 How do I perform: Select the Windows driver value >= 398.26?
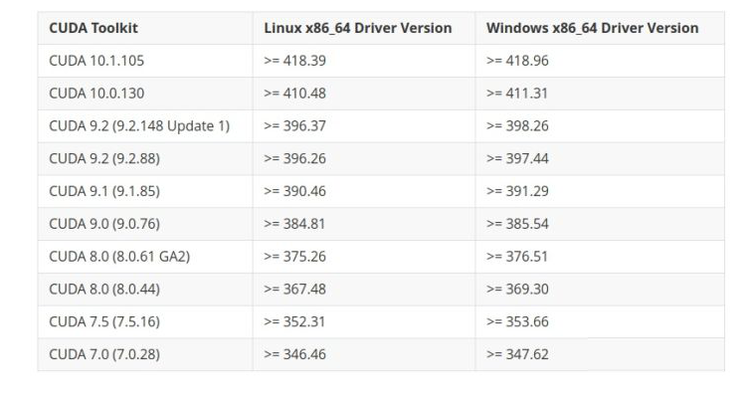tap(517, 126)
